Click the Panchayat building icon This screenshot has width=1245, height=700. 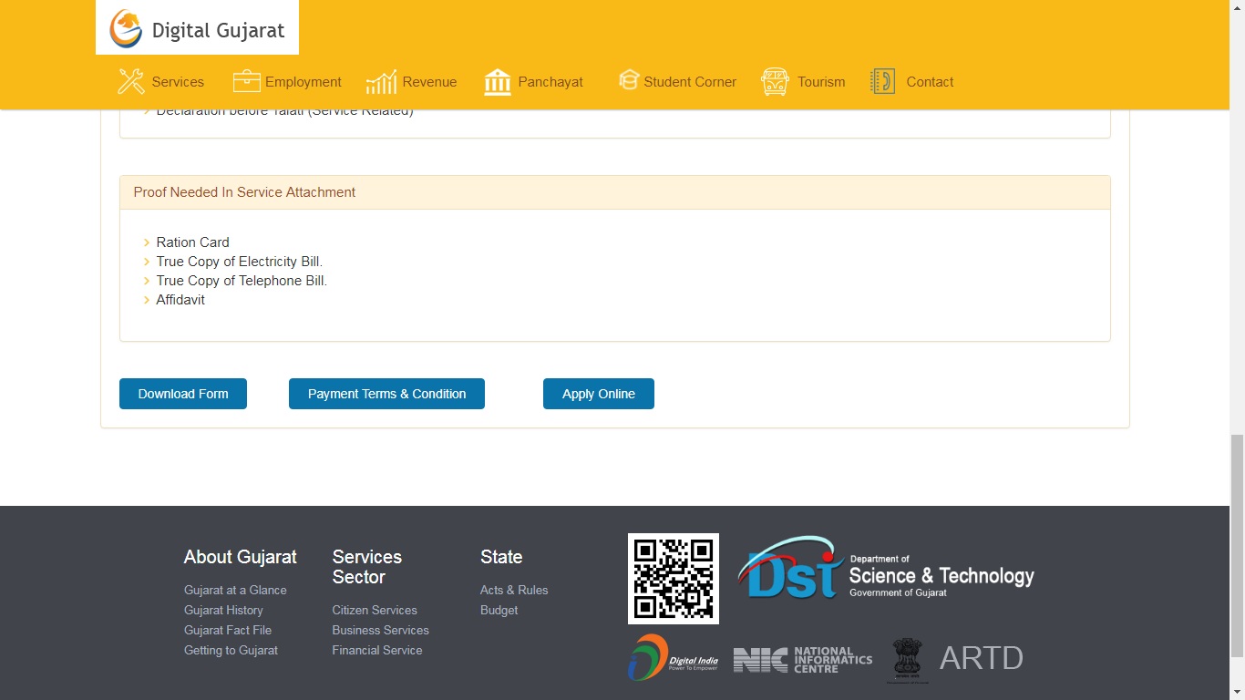pyautogui.click(x=497, y=80)
